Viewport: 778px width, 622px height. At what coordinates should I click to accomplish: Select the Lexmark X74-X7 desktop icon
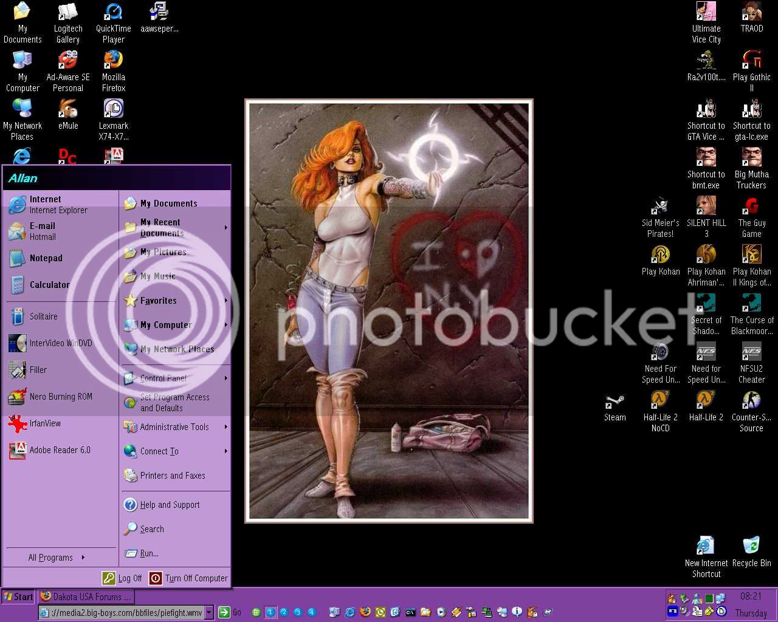tap(114, 120)
